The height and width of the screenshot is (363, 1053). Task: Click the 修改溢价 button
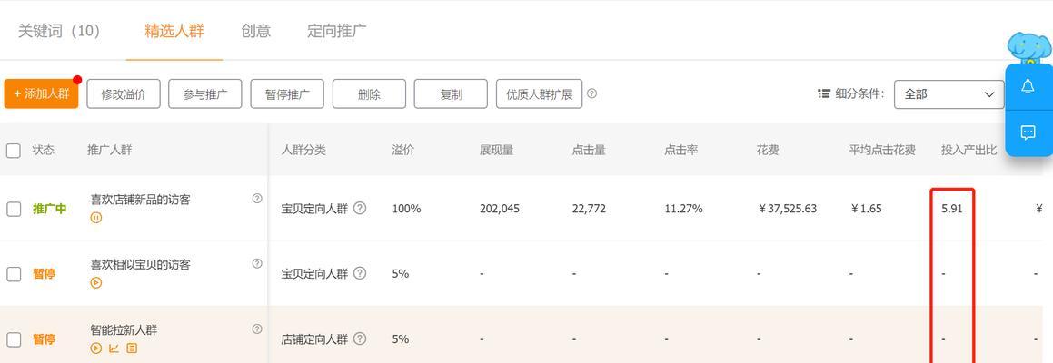pos(124,94)
